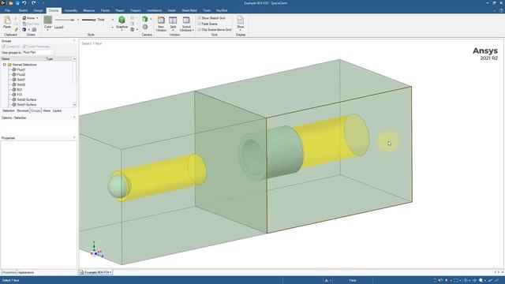This screenshot has height=284, width=505.
Task: Click the Named Selections folder icon
Action: coord(9,65)
